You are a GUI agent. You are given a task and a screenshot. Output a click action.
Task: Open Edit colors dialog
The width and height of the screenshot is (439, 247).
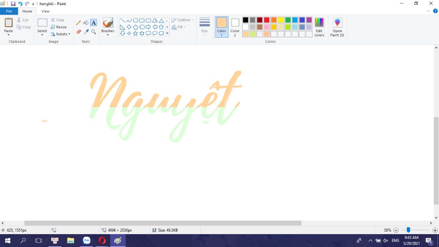coord(319,27)
